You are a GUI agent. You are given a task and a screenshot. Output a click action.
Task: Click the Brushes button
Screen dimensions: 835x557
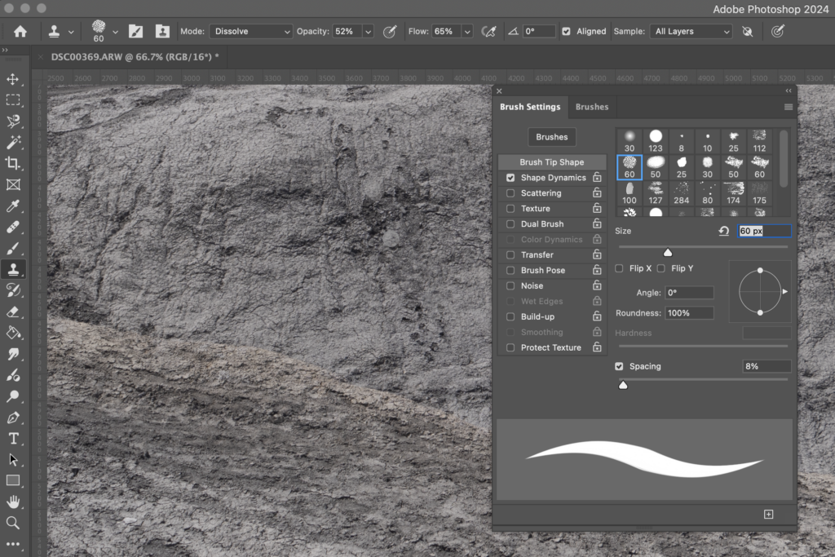pyautogui.click(x=552, y=137)
